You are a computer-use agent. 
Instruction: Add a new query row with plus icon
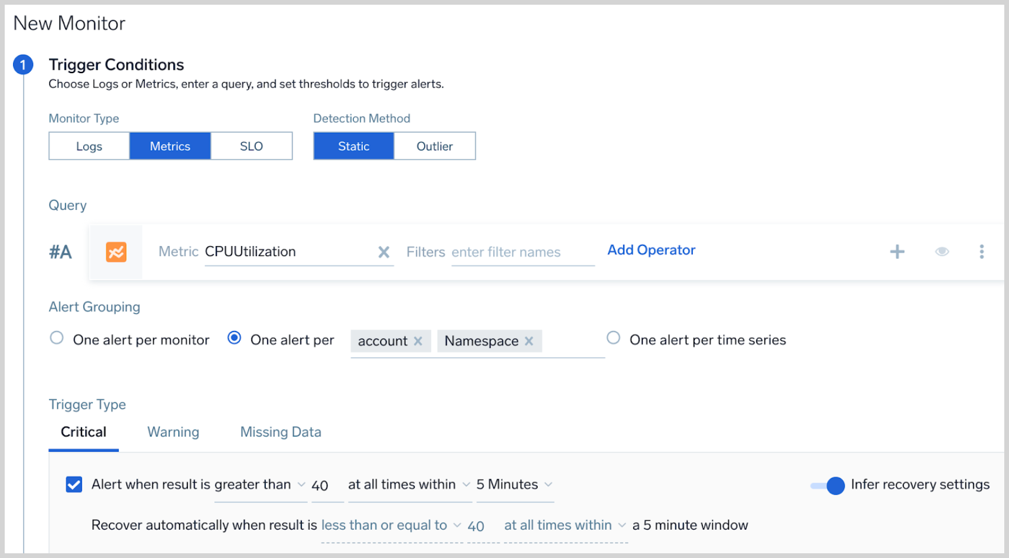coord(897,252)
